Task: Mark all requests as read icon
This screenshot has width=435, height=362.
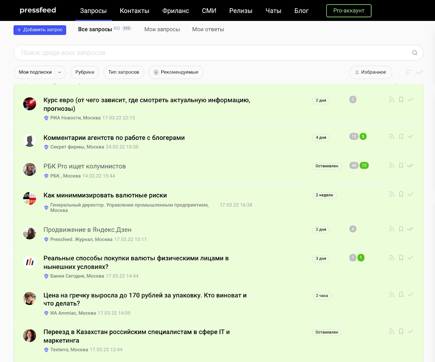Action: (420, 72)
